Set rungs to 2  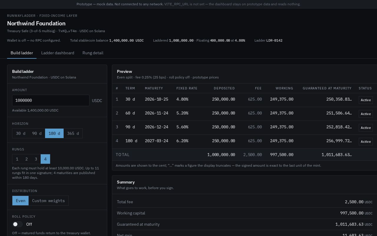27,159
